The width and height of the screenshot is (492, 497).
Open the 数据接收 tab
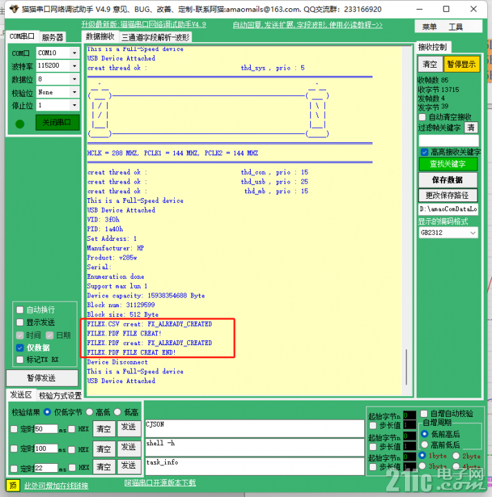[100, 37]
